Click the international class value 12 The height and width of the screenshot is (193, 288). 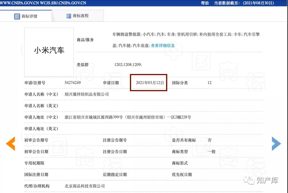(209, 83)
